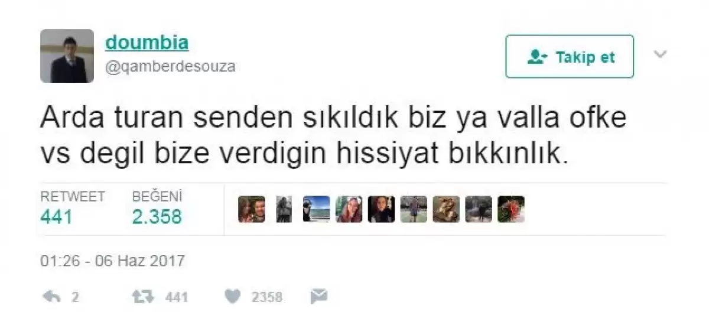Screen dimensions: 709x321
Task: Open the tweet timestamp 01:26 - 06 Haz 2017
Action: 112,261
